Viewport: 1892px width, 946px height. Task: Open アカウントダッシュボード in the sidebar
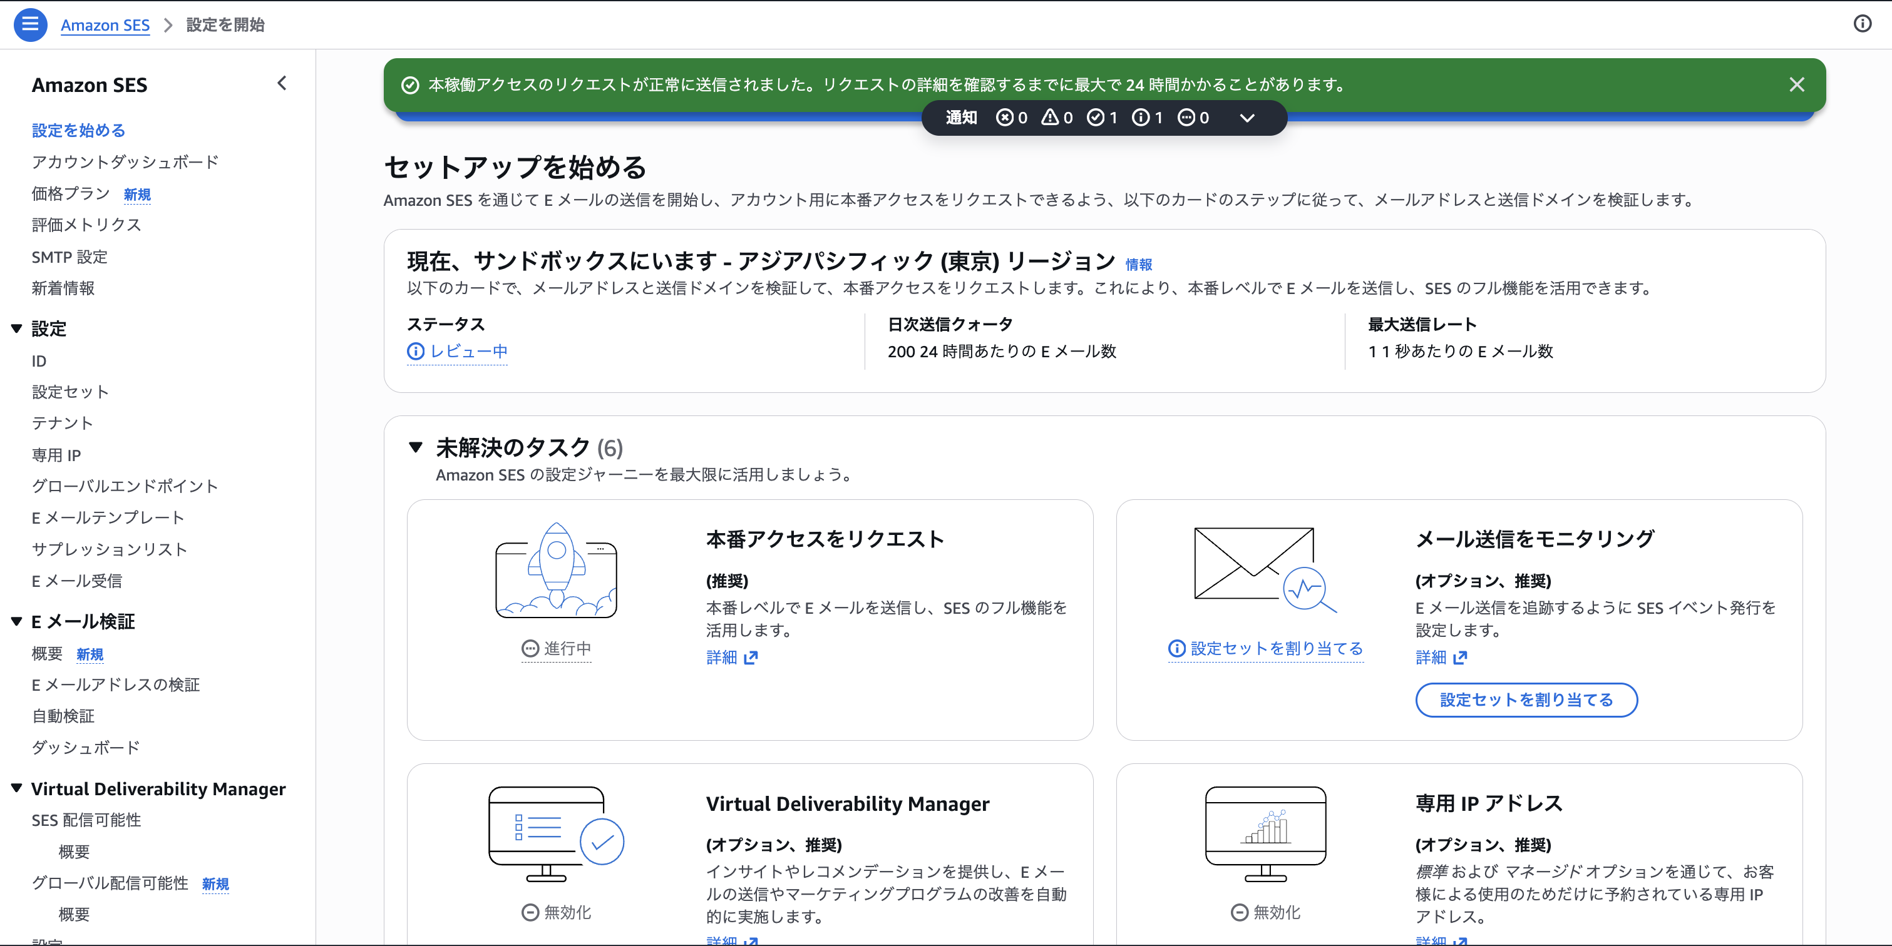(126, 162)
